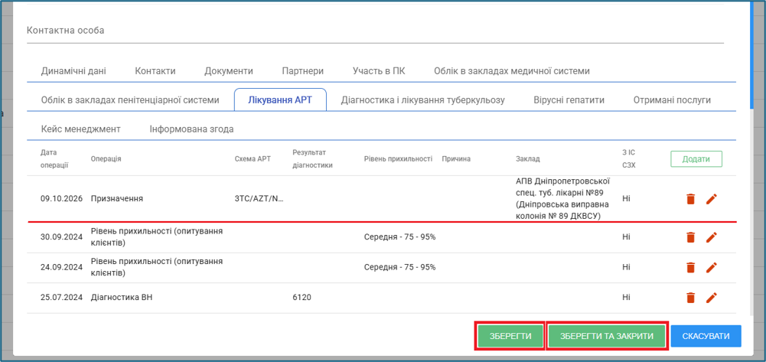Click the Операція column header
766x362 pixels.
point(106,159)
